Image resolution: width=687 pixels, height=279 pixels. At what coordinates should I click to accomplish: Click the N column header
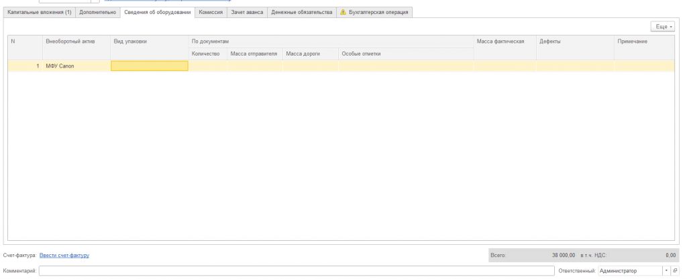click(x=25, y=48)
